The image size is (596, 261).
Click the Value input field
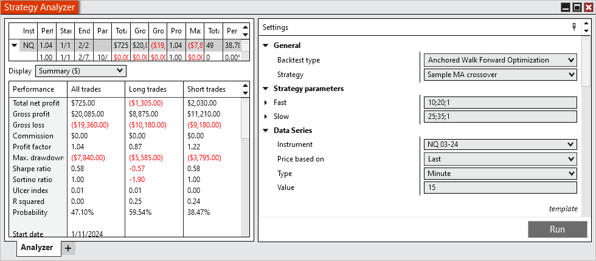click(500, 188)
